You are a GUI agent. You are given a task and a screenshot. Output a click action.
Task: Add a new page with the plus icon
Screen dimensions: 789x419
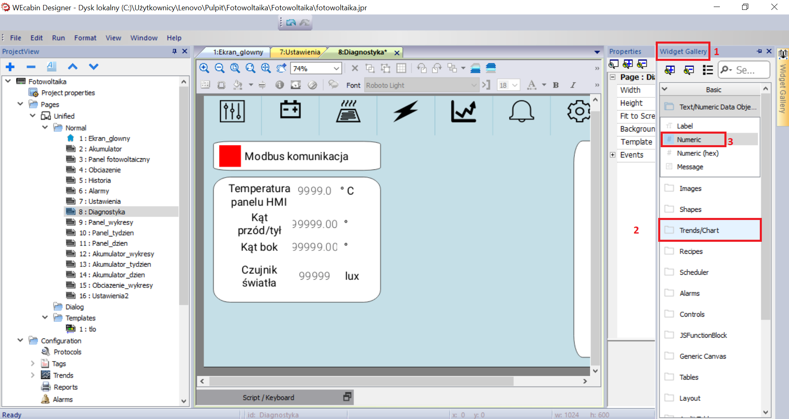(x=10, y=67)
